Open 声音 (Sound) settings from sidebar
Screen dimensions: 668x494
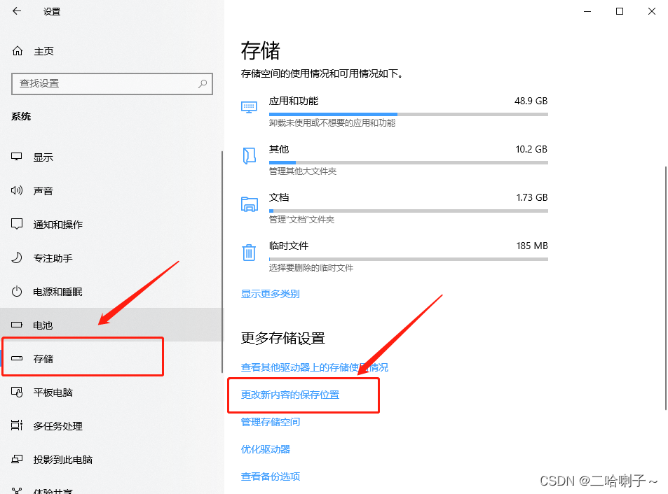[16, 190]
